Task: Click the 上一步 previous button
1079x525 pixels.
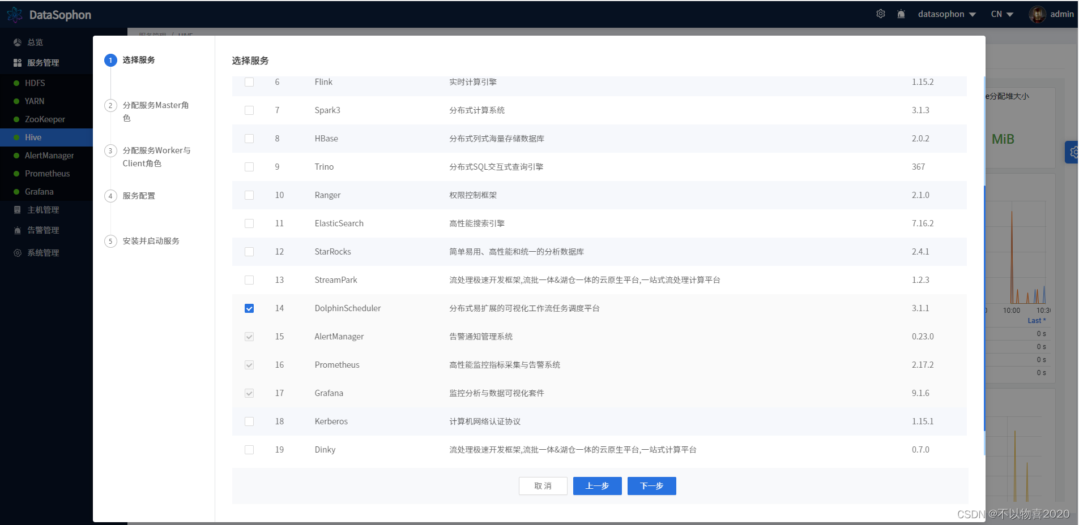Action: click(x=597, y=486)
